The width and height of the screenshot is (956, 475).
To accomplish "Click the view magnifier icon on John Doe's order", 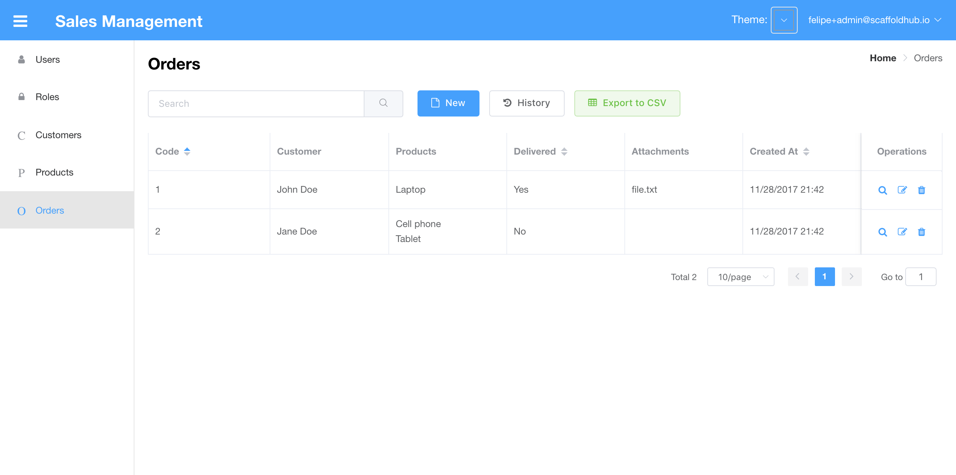I will point(882,190).
